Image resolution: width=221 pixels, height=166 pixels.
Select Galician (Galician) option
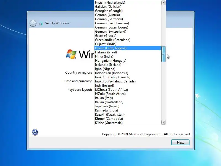pos(128,7)
